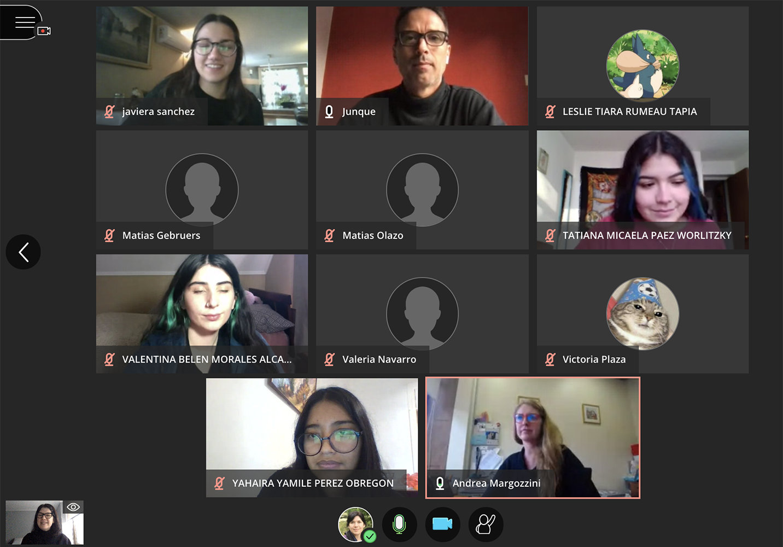Toggle the share video camera button

pos(442,525)
